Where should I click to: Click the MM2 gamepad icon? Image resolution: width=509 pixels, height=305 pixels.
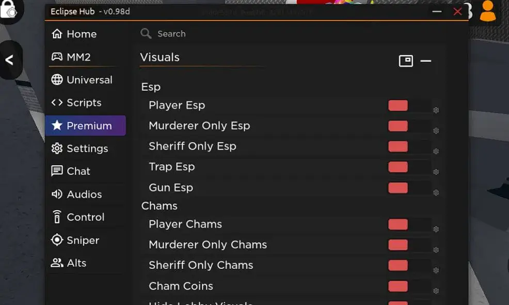coord(57,57)
